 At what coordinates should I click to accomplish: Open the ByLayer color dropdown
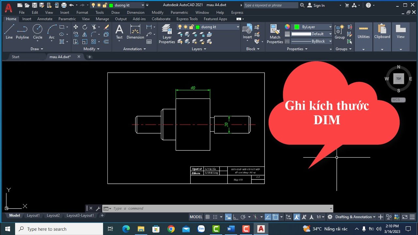coord(330,27)
